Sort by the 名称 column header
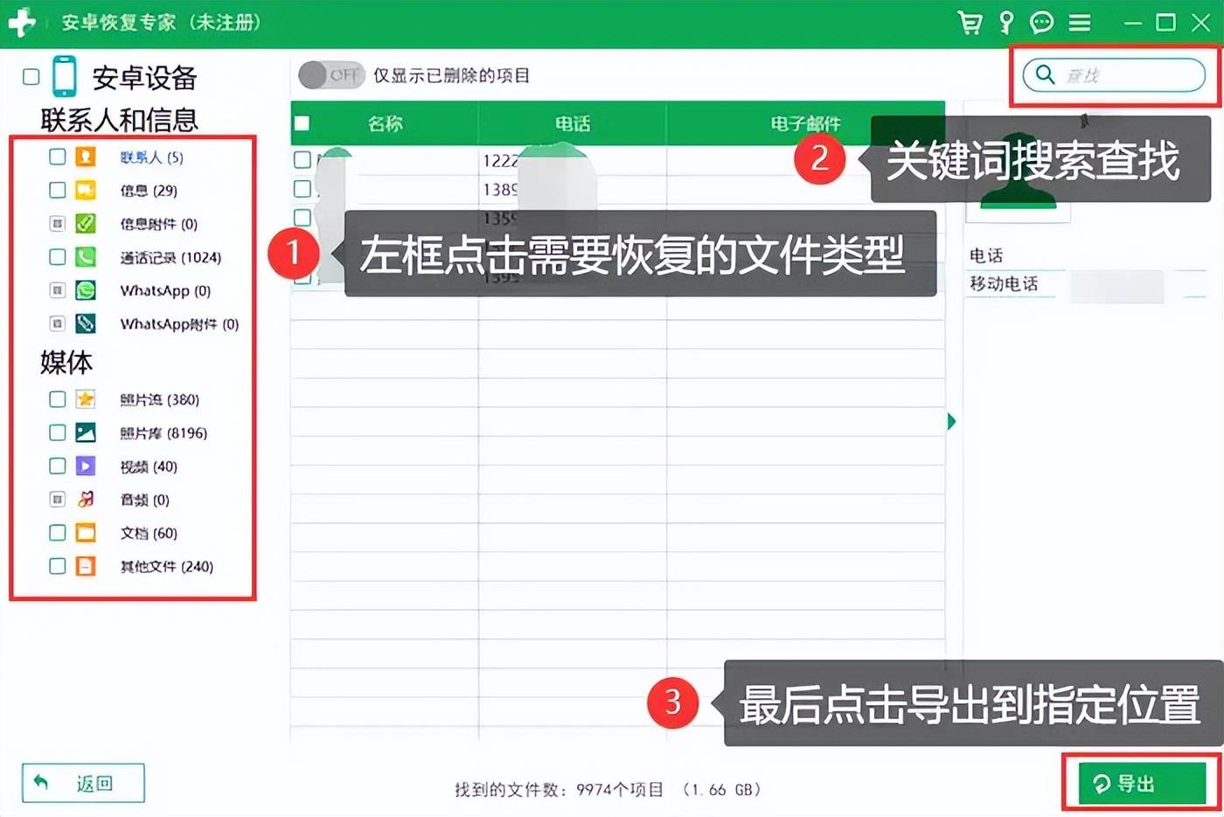 pos(385,123)
